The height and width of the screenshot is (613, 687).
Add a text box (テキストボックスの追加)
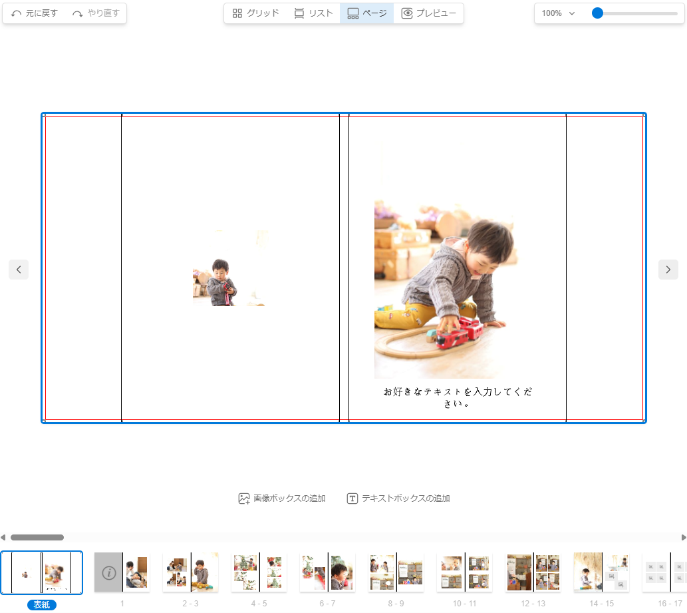[398, 499]
